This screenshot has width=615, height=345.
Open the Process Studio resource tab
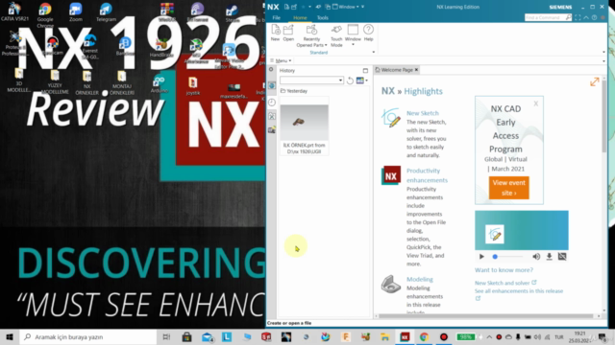[x=272, y=116]
